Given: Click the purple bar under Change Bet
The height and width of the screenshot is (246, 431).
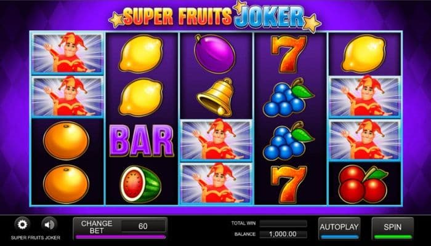Looking at the screenshot, I should click(x=121, y=237).
